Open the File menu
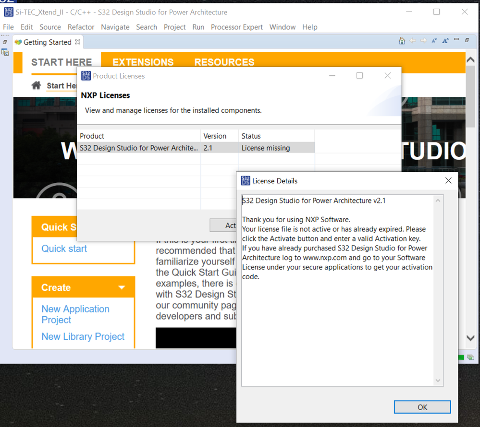The width and height of the screenshot is (480, 427). click(8, 27)
